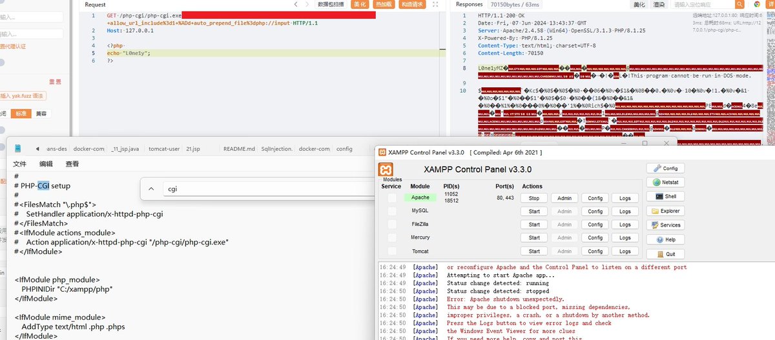775x340 pixels.
Task: Open Apache Admin page
Action: click(x=564, y=198)
